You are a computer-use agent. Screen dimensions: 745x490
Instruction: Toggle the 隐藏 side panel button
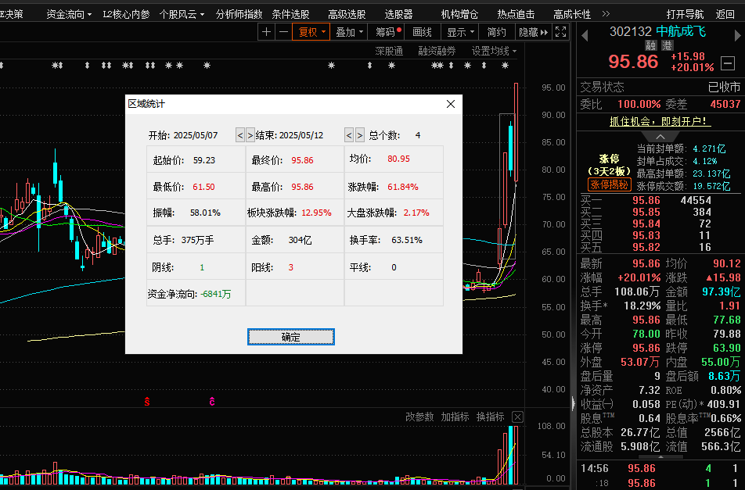click(x=534, y=32)
